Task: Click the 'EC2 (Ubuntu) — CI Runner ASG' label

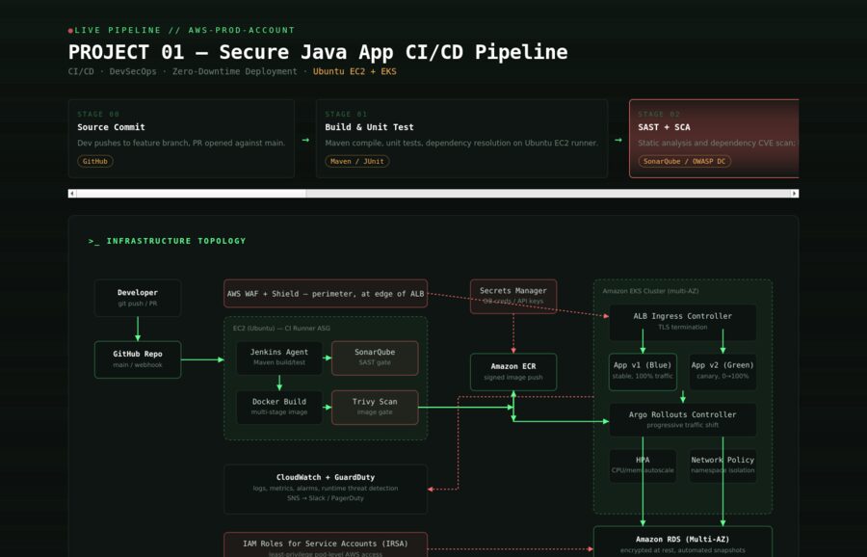Action: point(281,328)
